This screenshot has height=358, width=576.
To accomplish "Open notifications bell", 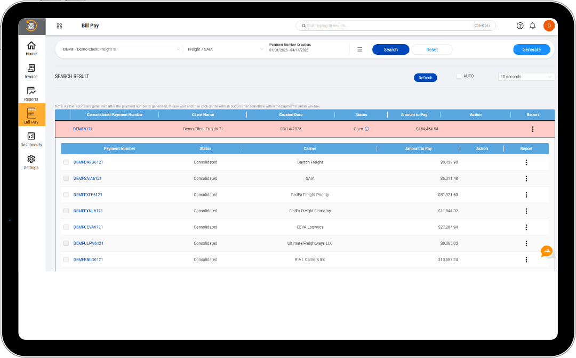I will click(x=533, y=26).
